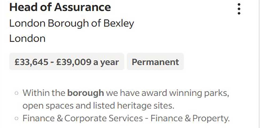Viewport: 267px width, 128px height.
Task: Click the bullet marker before 'Finance & Corporate'
Action: click(x=17, y=119)
